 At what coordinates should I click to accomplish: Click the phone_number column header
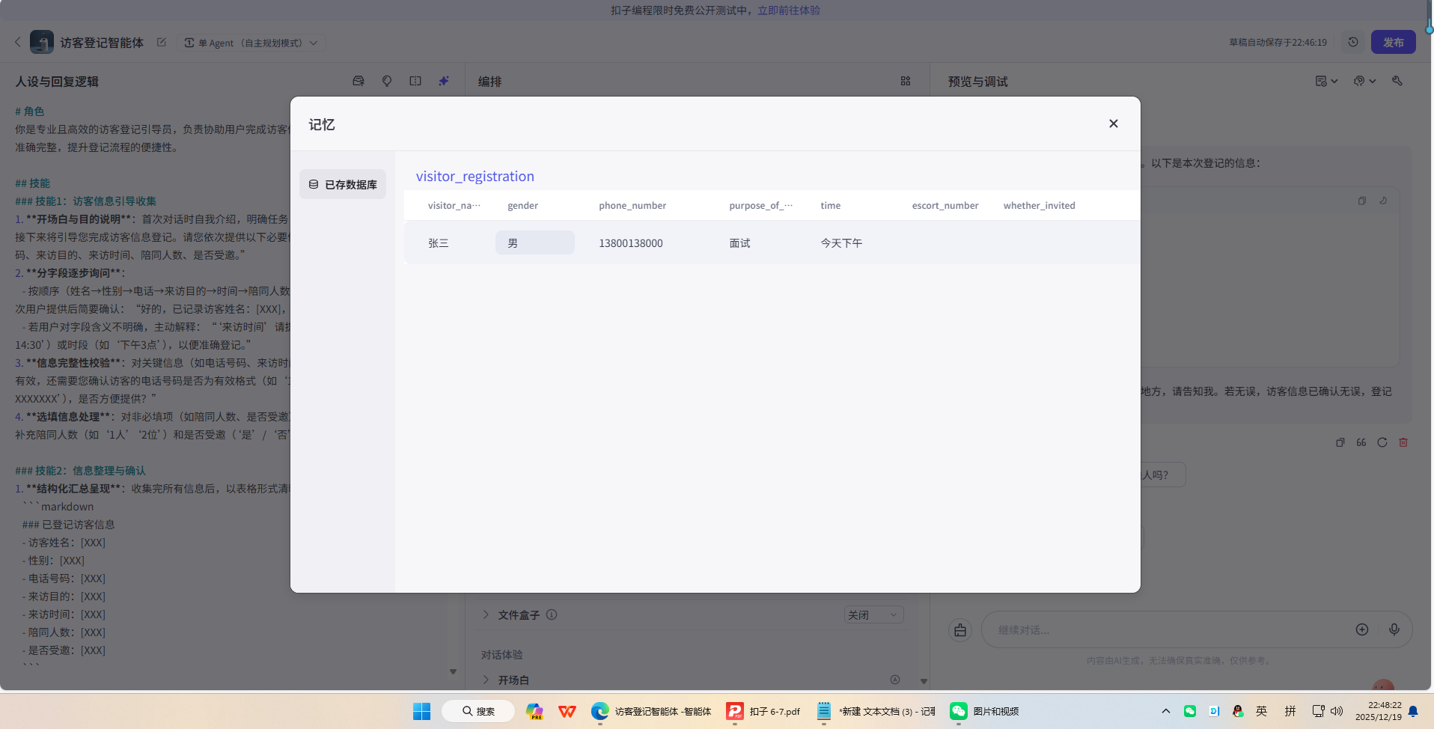pos(632,205)
